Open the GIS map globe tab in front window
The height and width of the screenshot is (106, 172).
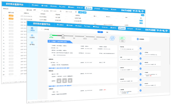click(70, 25)
